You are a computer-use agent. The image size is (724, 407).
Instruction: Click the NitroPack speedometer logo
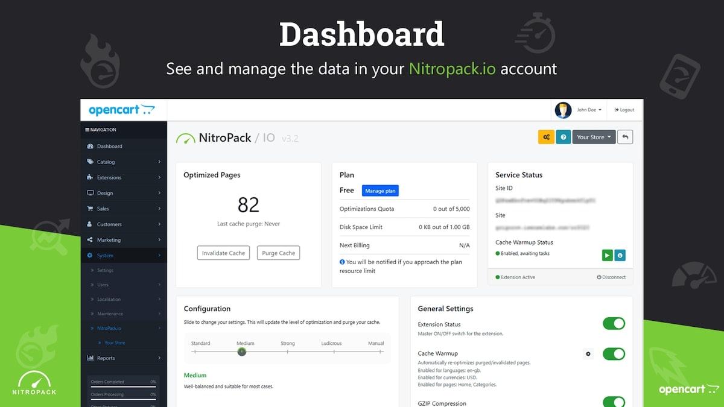(186, 138)
